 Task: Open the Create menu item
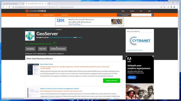coord(132,11)
